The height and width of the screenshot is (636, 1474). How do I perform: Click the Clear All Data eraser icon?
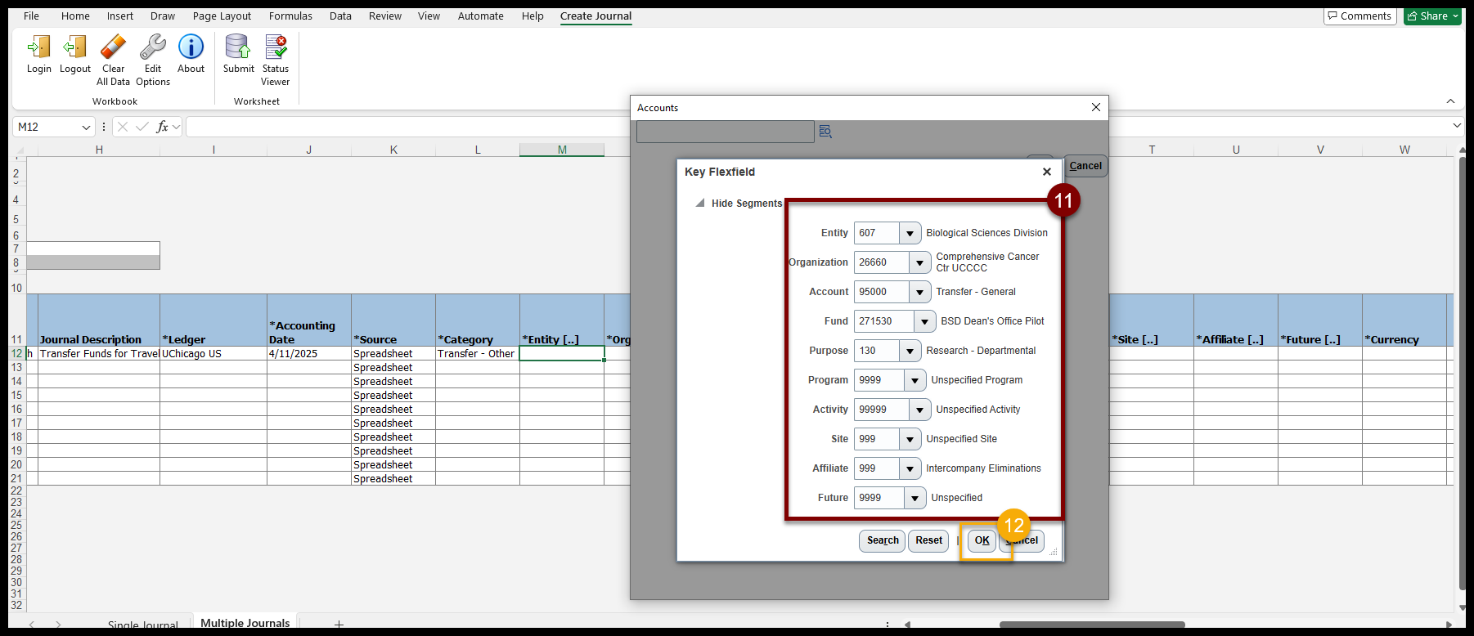tap(113, 48)
